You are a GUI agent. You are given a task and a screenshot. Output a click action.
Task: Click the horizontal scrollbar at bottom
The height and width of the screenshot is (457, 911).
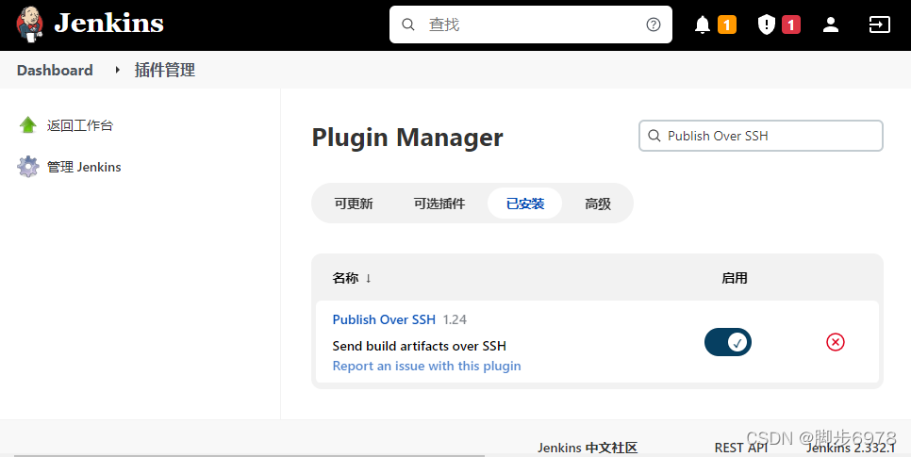(x=249, y=455)
